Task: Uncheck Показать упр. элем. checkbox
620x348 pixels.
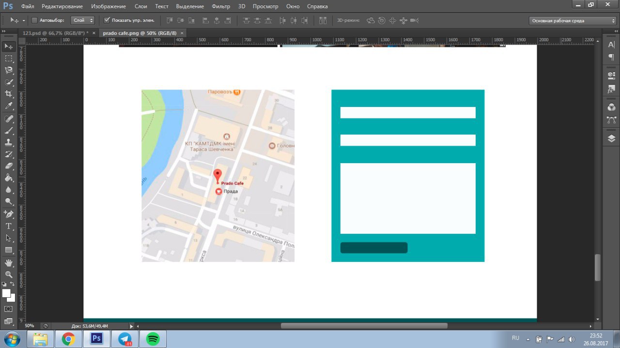Action: [107, 20]
